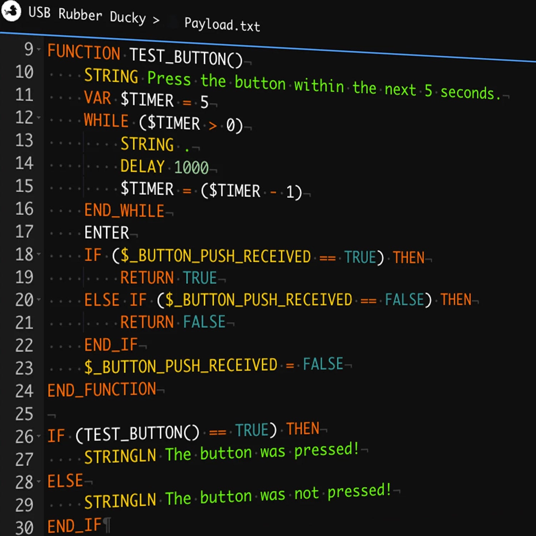Screen dimensions: 536x536
Task: Click the END_WHILE keyword
Action: pos(124,210)
